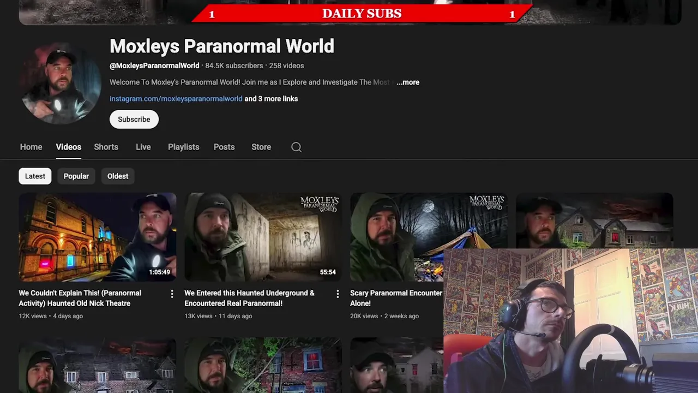Open the Playlists tab
The width and height of the screenshot is (698, 393).
coord(183,147)
